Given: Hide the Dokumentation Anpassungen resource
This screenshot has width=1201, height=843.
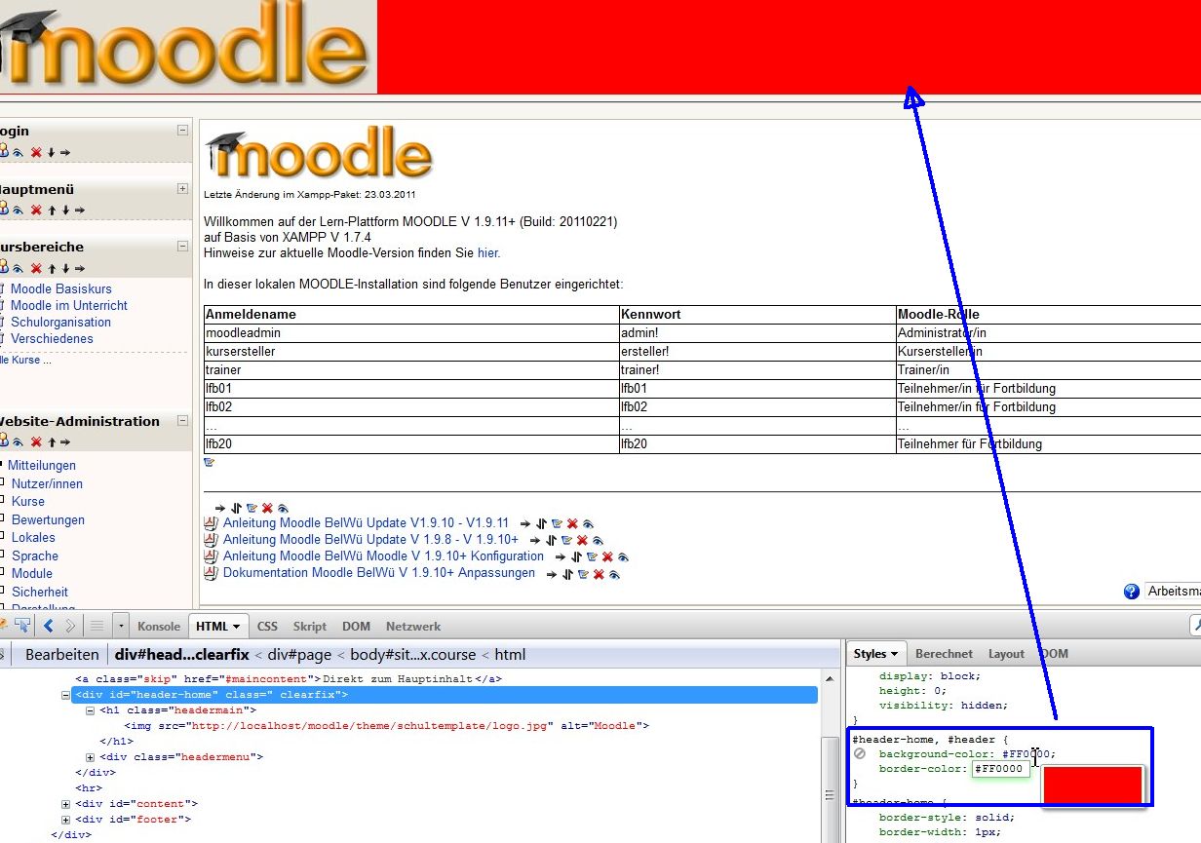Looking at the screenshot, I should click(x=614, y=574).
